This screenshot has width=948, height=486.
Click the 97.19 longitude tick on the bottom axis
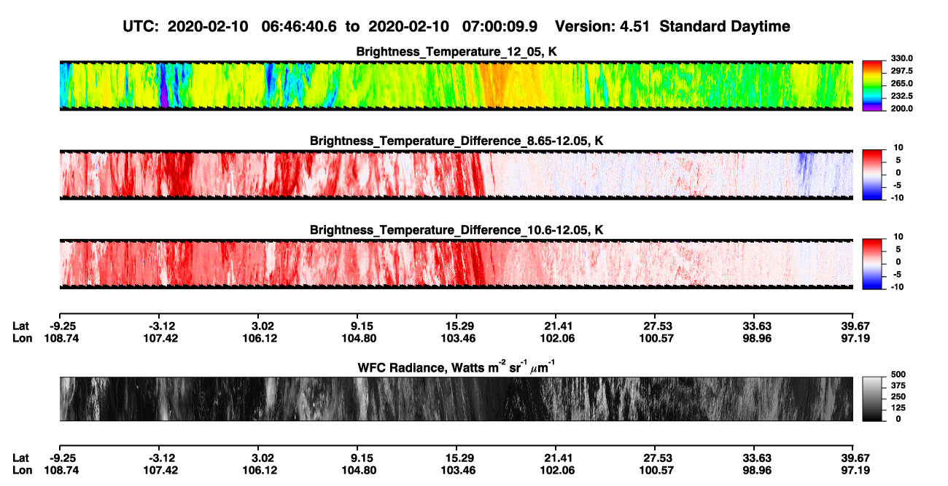[853, 470]
